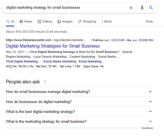This screenshot has width=164, height=137.
Task: Switch to the Images results tab
Action: click(65, 21)
